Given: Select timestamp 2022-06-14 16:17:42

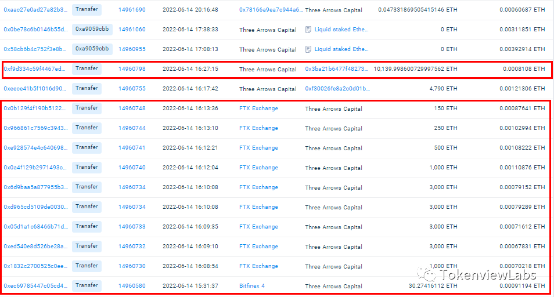Looking at the screenshot, I should point(190,89).
